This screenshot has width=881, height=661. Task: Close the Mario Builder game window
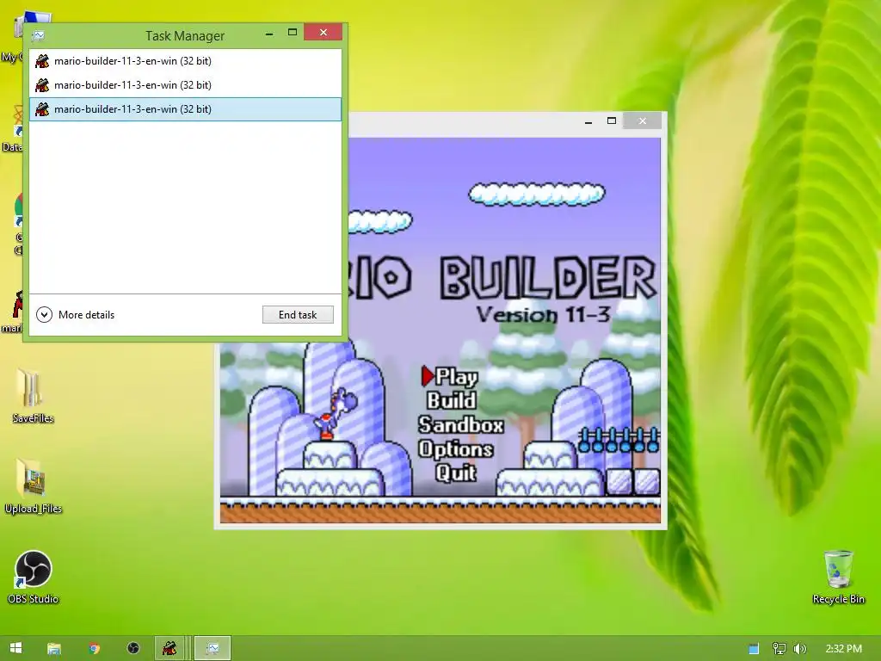coord(642,120)
